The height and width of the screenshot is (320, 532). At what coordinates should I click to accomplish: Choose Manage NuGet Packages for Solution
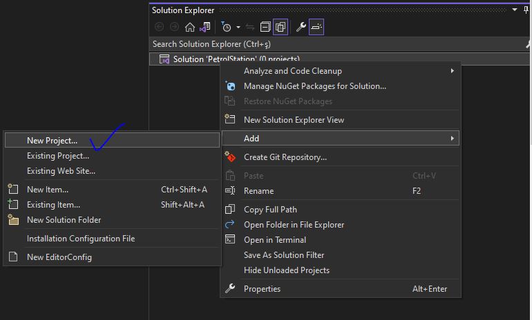(341, 86)
